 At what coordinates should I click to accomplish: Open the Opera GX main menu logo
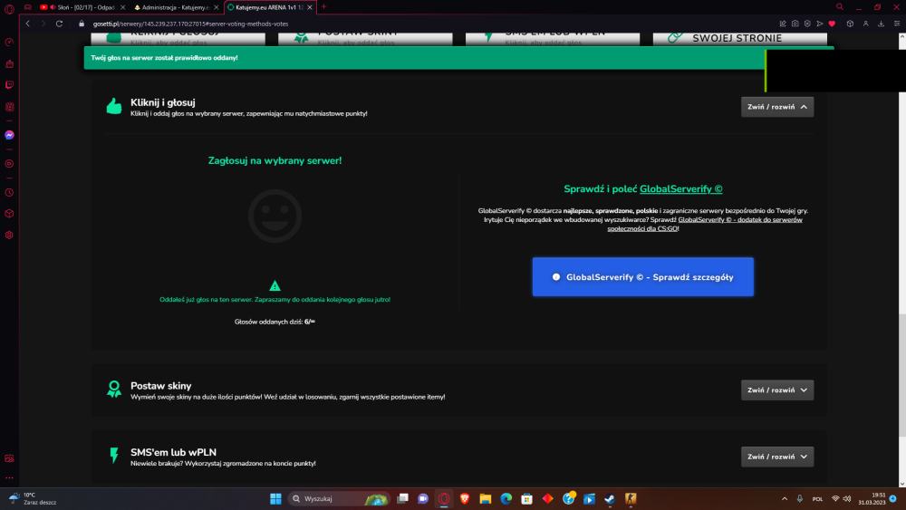pos(9,8)
